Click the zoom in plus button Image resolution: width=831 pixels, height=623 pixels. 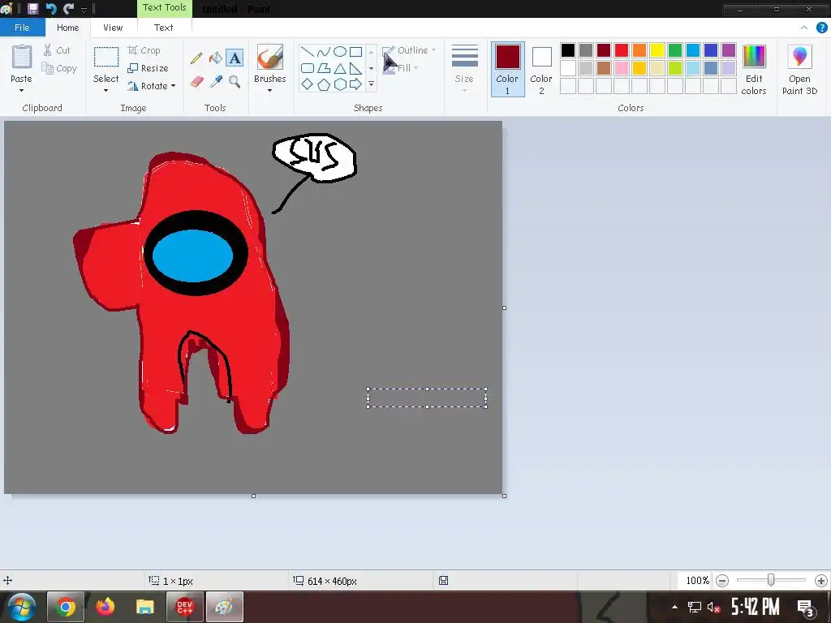(x=820, y=581)
